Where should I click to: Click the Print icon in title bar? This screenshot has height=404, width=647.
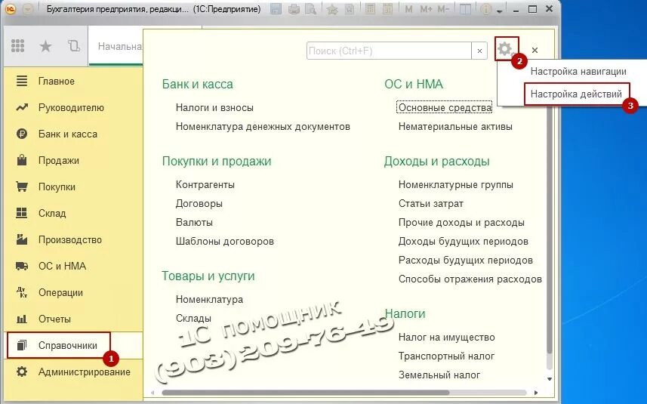click(x=294, y=8)
